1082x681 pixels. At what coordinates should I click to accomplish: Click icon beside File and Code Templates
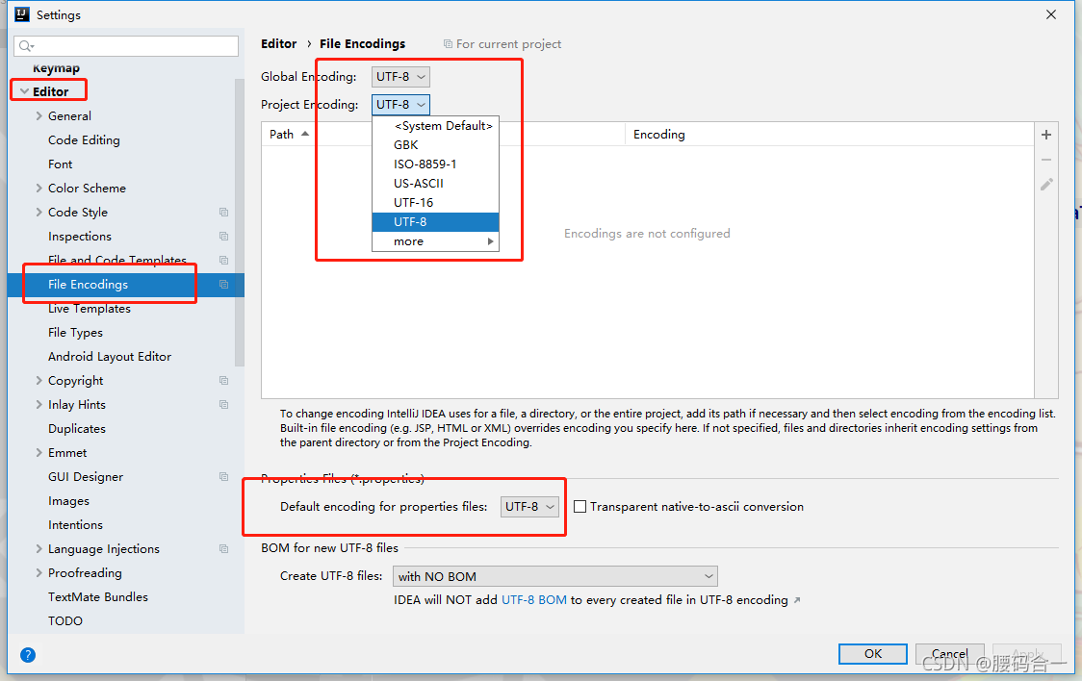[x=223, y=260]
